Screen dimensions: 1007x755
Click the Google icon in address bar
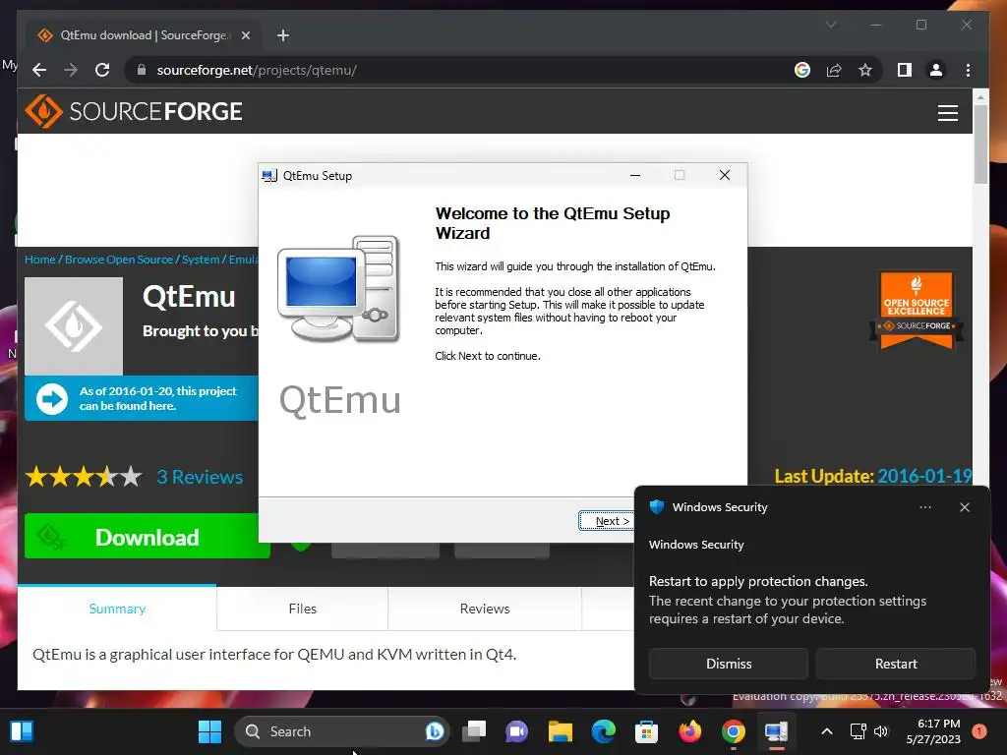(802, 70)
